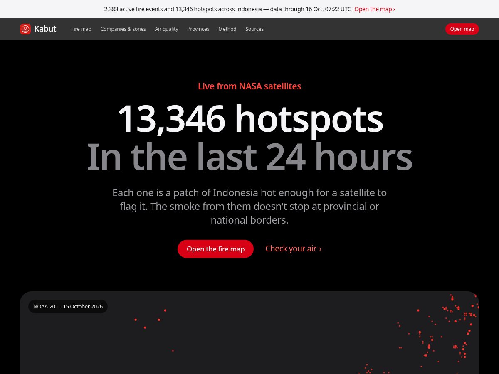Click the 'NOAA-20 — 15 October 2026' badge
Viewport: 499px width, 374px height.
pos(68,307)
